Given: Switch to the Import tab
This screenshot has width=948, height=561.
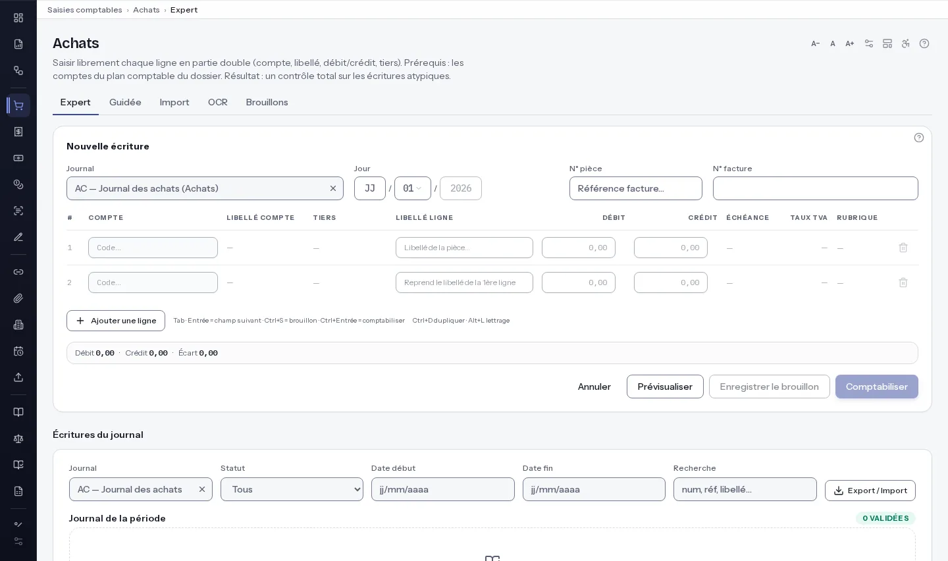Looking at the screenshot, I should click(174, 102).
